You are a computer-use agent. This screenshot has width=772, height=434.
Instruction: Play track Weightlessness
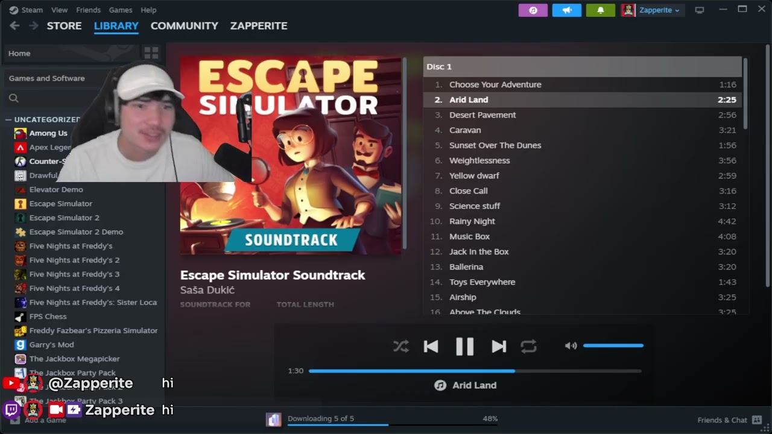583,160
